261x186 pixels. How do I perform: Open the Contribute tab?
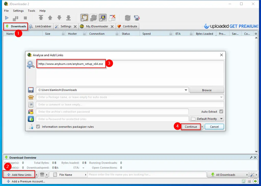click(127, 26)
